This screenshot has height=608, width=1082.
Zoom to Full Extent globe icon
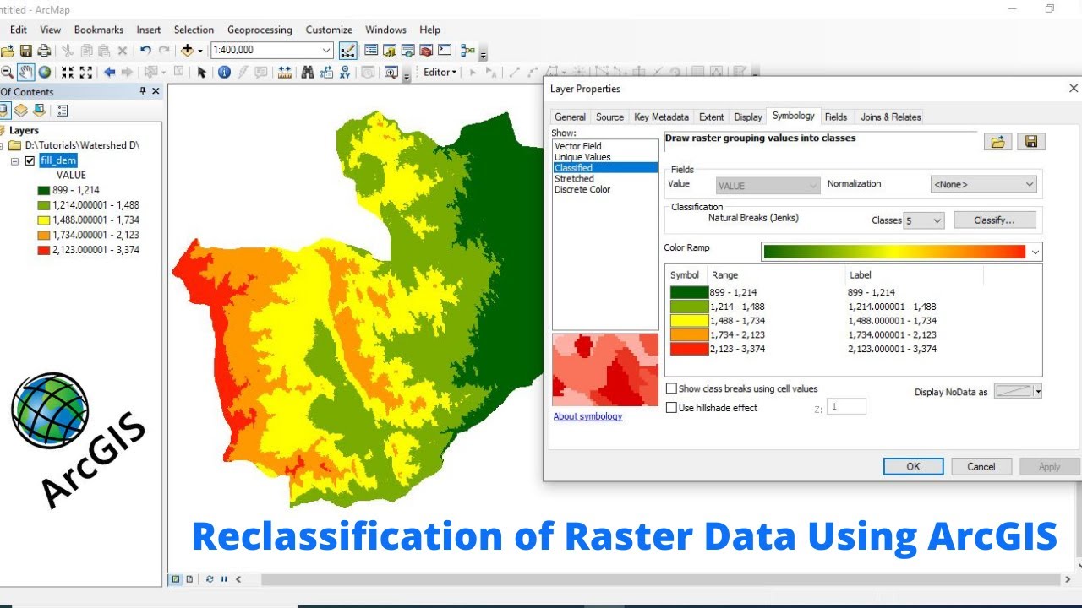tap(44, 73)
